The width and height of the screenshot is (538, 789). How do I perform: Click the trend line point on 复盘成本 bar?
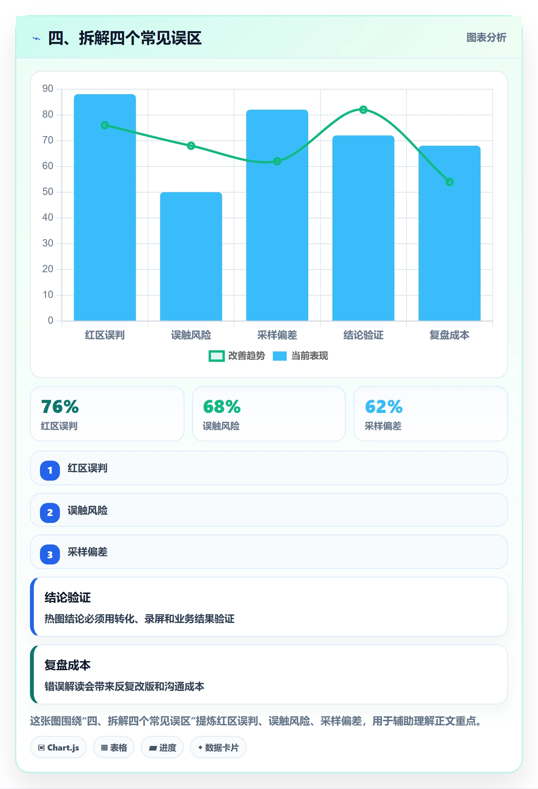point(450,182)
